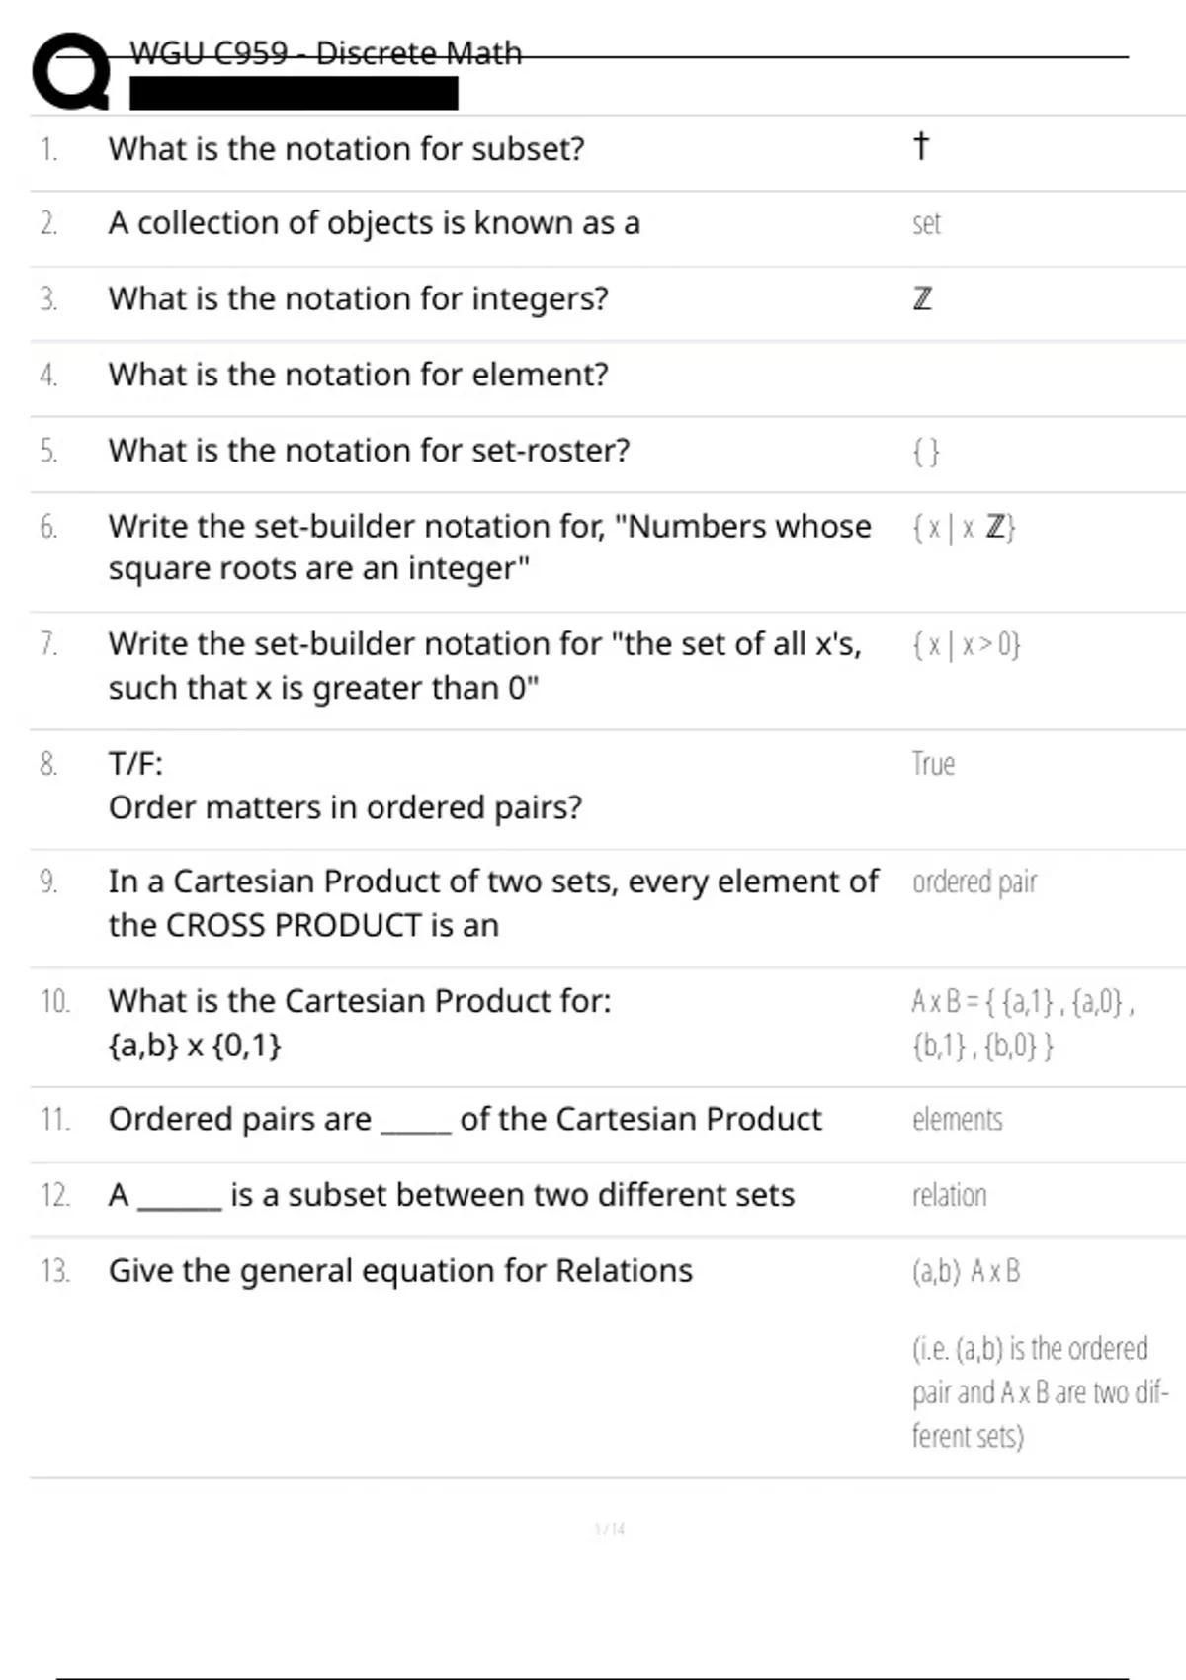Click the answer "{ x | x > 0}"
Image resolution: width=1186 pixels, height=1680 pixels.
click(966, 645)
